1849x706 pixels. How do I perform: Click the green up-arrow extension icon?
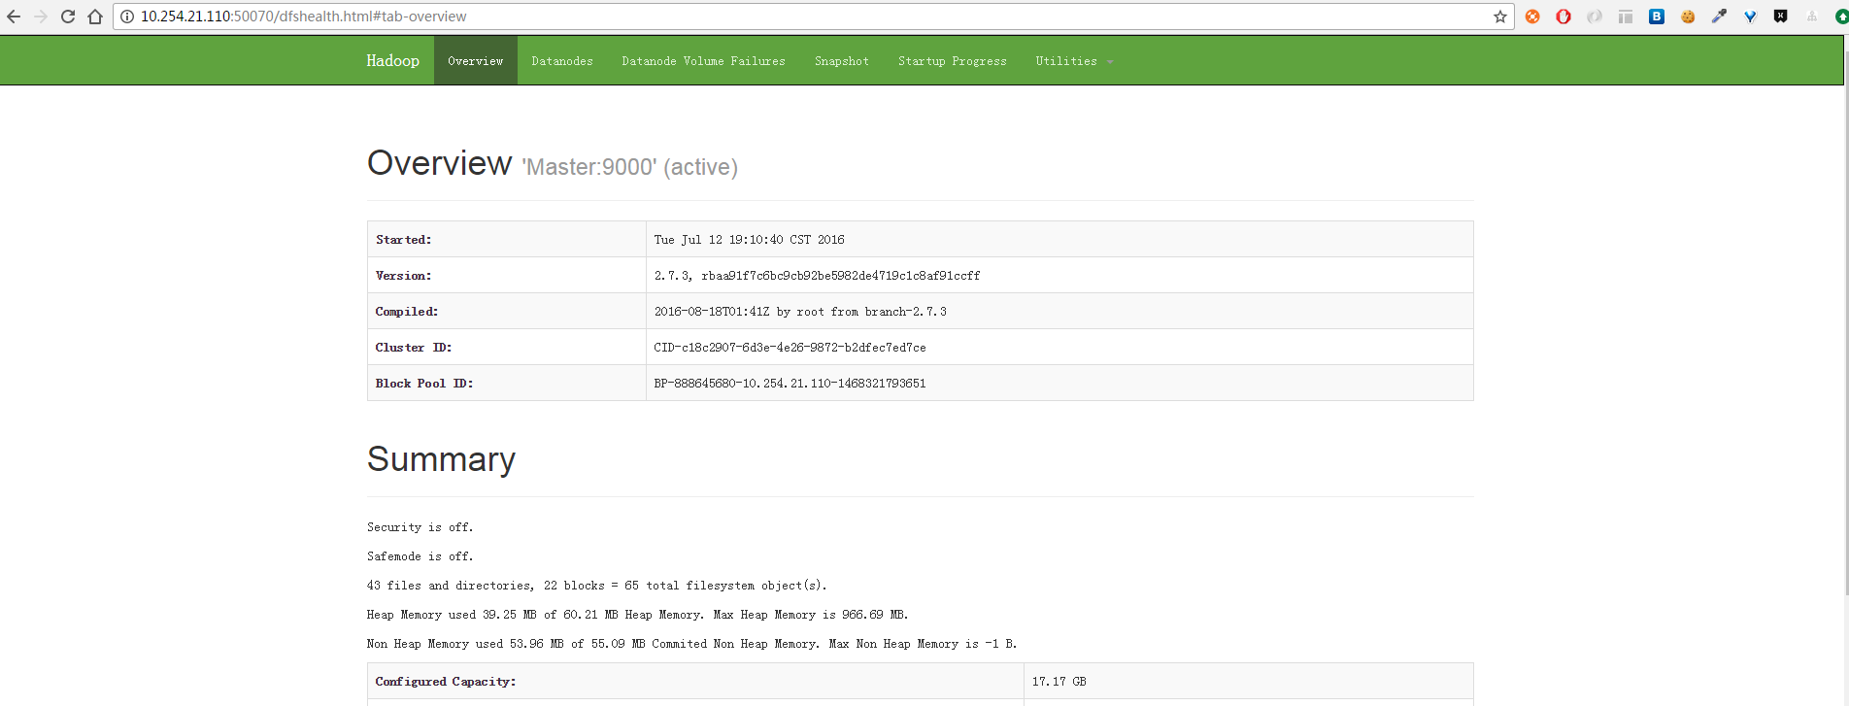1841,17
